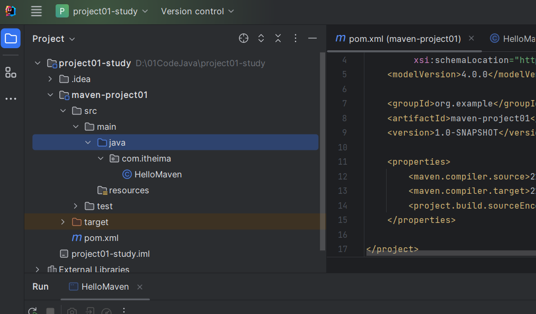
Task: Expand External Libraries node
Action: coord(37,269)
